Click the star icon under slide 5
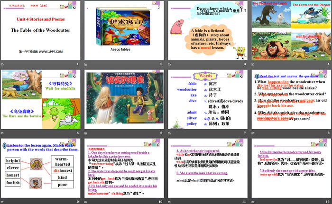The width and height of the screenshot is (332, 204). [2, 133]
